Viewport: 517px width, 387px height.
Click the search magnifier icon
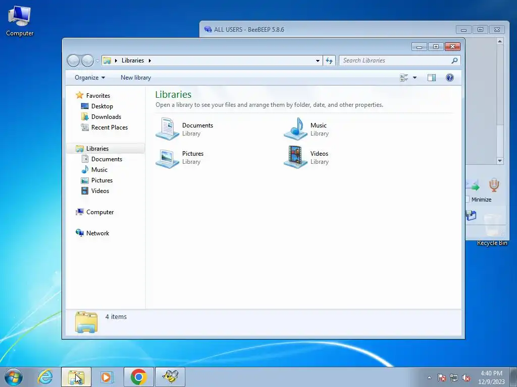tap(455, 60)
